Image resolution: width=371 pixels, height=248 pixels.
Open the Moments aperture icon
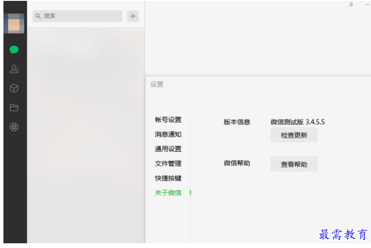[x=14, y=127]
